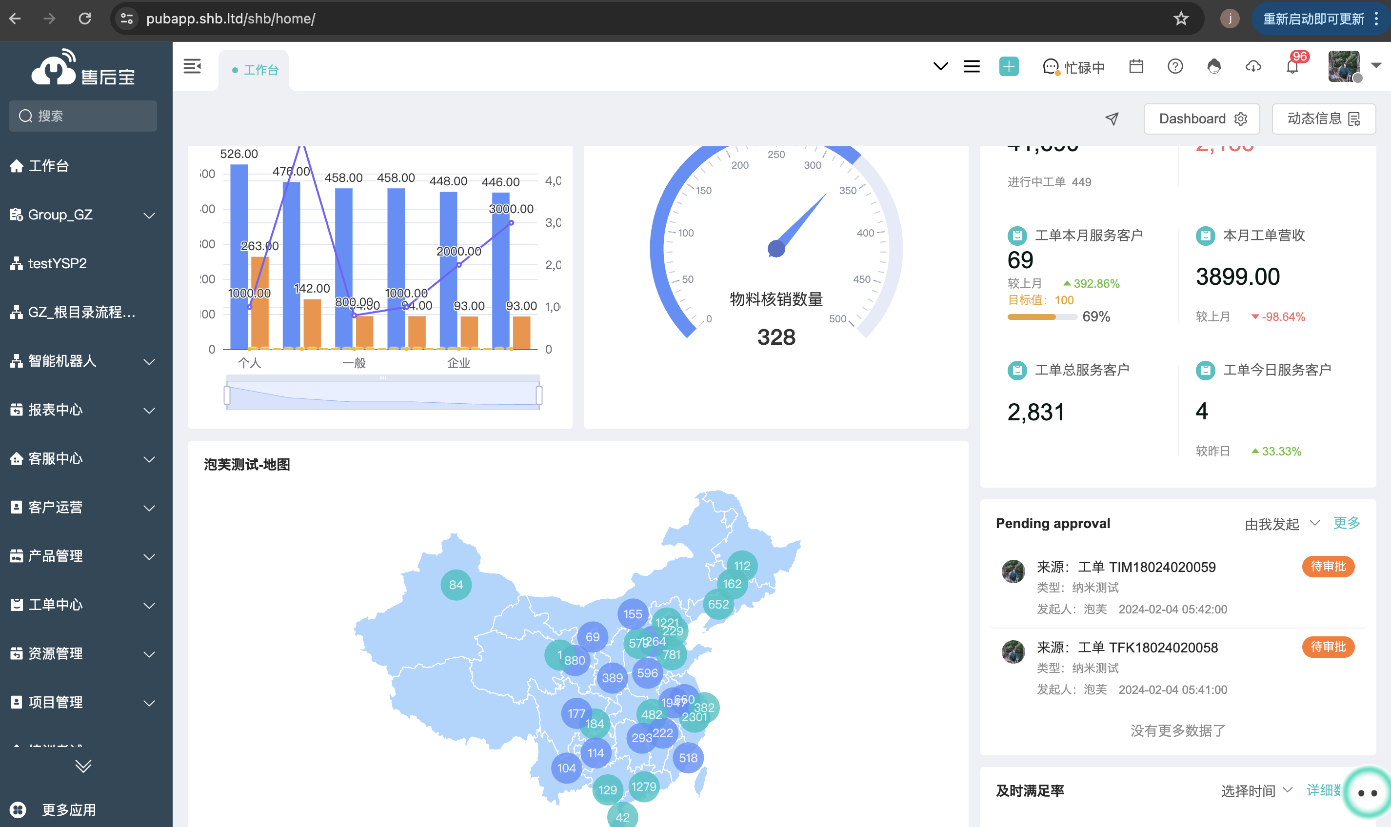The image size is (1391, 827).
Task: Open the calendar icon in the header
Action: 1136,66
